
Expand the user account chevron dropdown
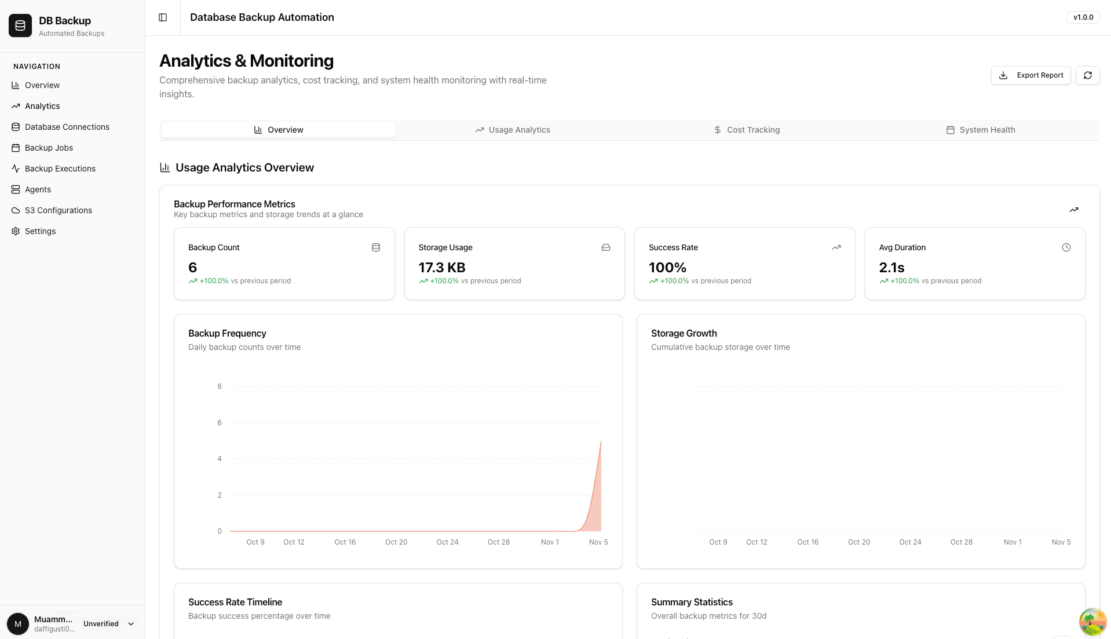[130, 624]
